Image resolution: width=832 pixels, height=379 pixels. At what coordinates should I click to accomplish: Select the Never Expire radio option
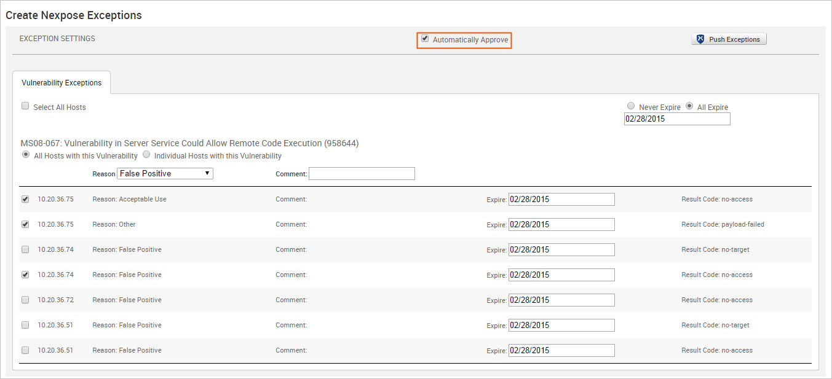click(630, 106)
